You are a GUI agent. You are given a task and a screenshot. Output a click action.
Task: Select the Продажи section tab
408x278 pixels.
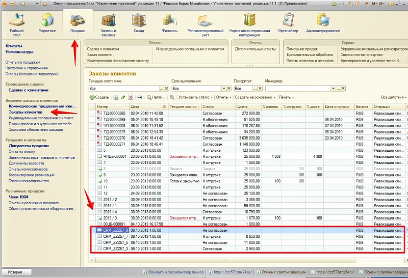pyautogui.click(x=78, y=23)
